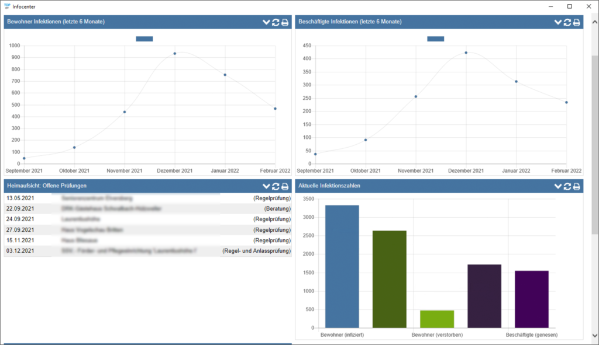Refresh the Aktuelle Infektionszahlen panel
The width and height of the screenshot is (599, 345).
(x=567, y=186)
